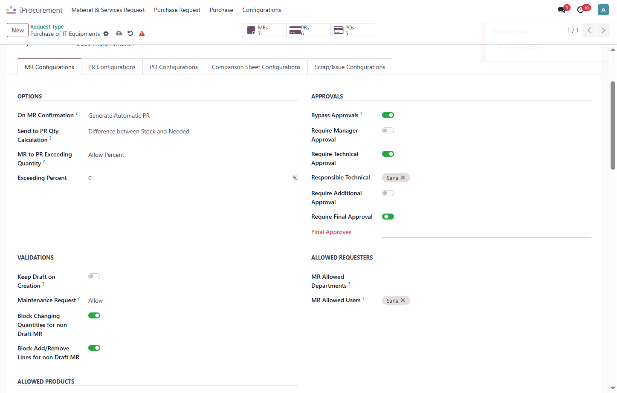The width and height of the screenshot is (617, 393).
Task: Open Comparison Sheet Configurations tab
Action: coord(256,67)
